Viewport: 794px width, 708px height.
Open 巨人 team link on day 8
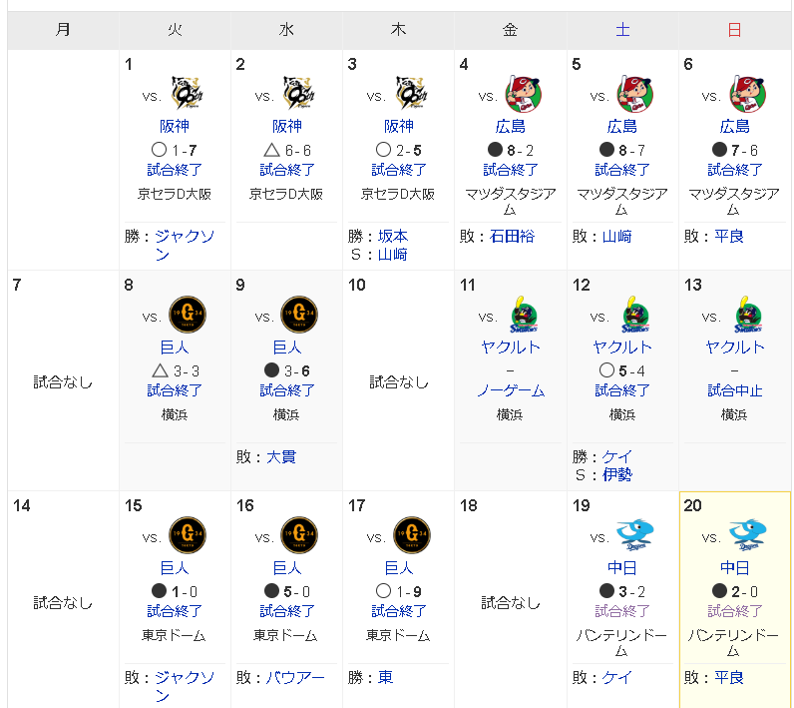pos(175,348)
